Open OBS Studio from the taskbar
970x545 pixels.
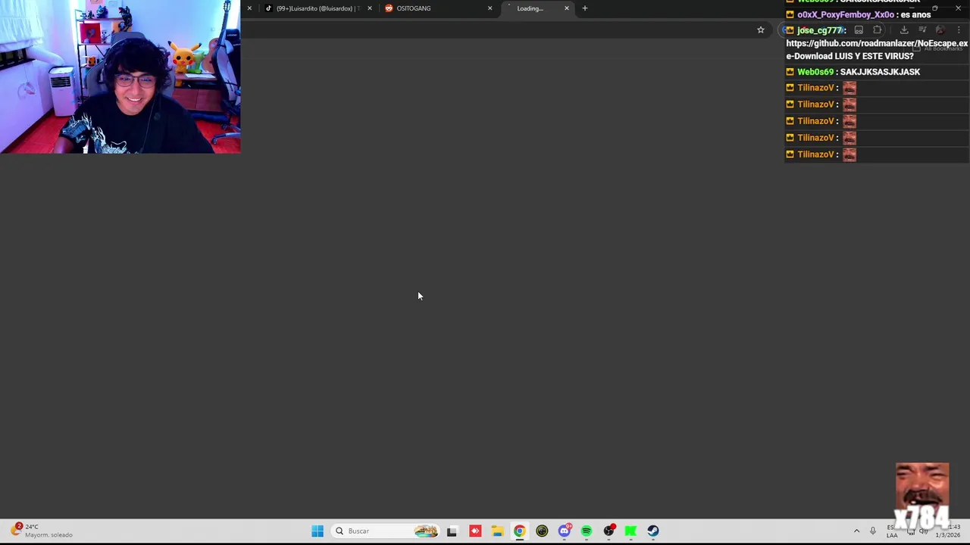click(609, 531)
